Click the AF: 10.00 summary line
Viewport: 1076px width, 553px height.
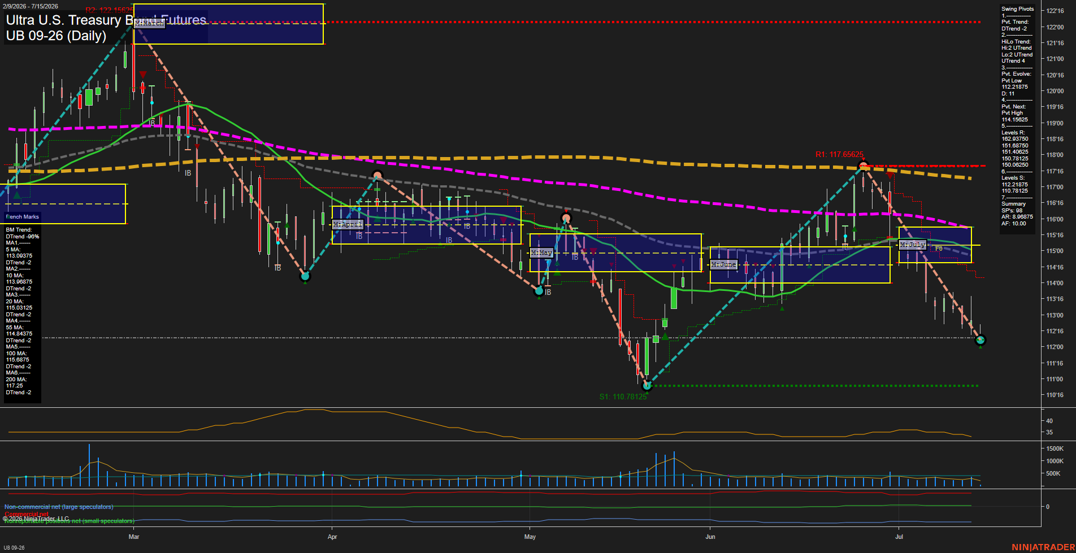[1014, 224]
